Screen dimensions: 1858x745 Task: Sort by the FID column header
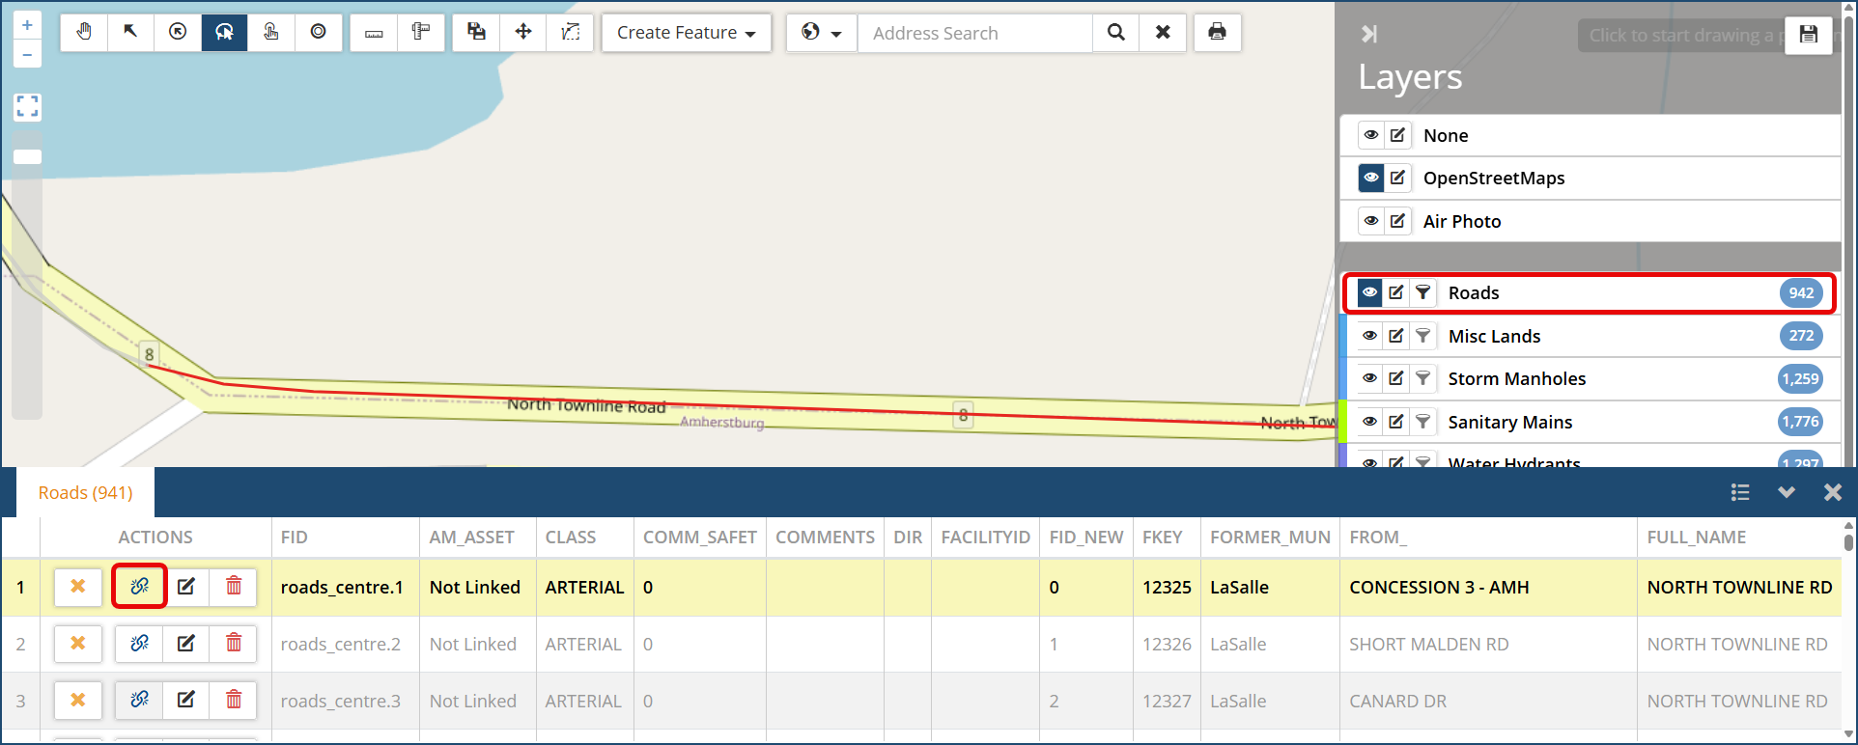click(x=295, y=538)
